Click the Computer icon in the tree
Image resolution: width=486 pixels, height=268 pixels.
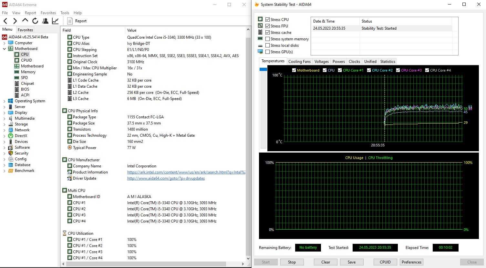[11, 43]
